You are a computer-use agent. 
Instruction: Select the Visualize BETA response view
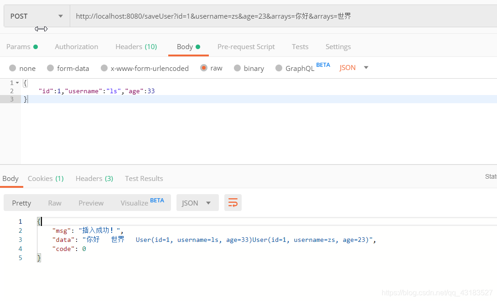pyautogui.click(x=142, y=202)
